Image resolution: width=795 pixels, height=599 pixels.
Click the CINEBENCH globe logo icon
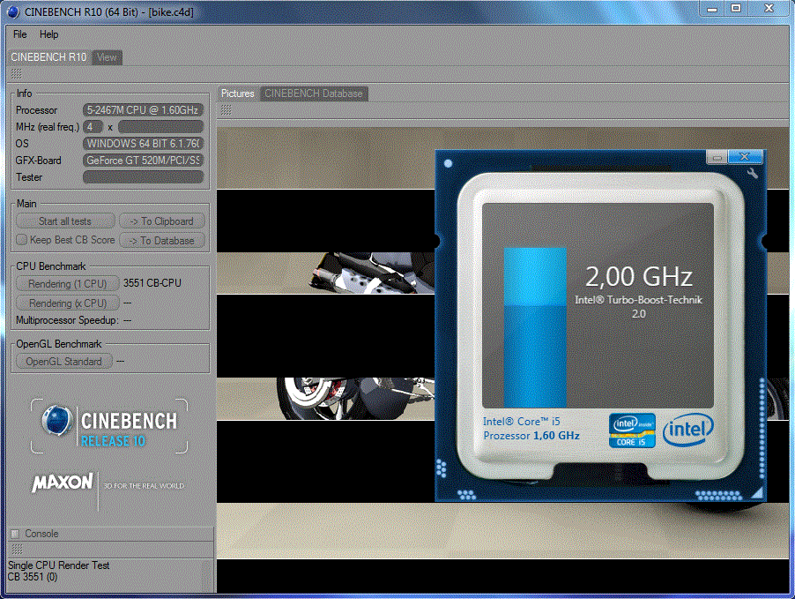point(56,421)
